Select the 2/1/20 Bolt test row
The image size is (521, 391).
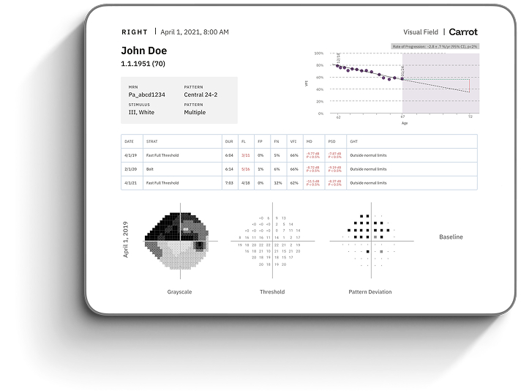pyautogui.click(x=299, y=168)
